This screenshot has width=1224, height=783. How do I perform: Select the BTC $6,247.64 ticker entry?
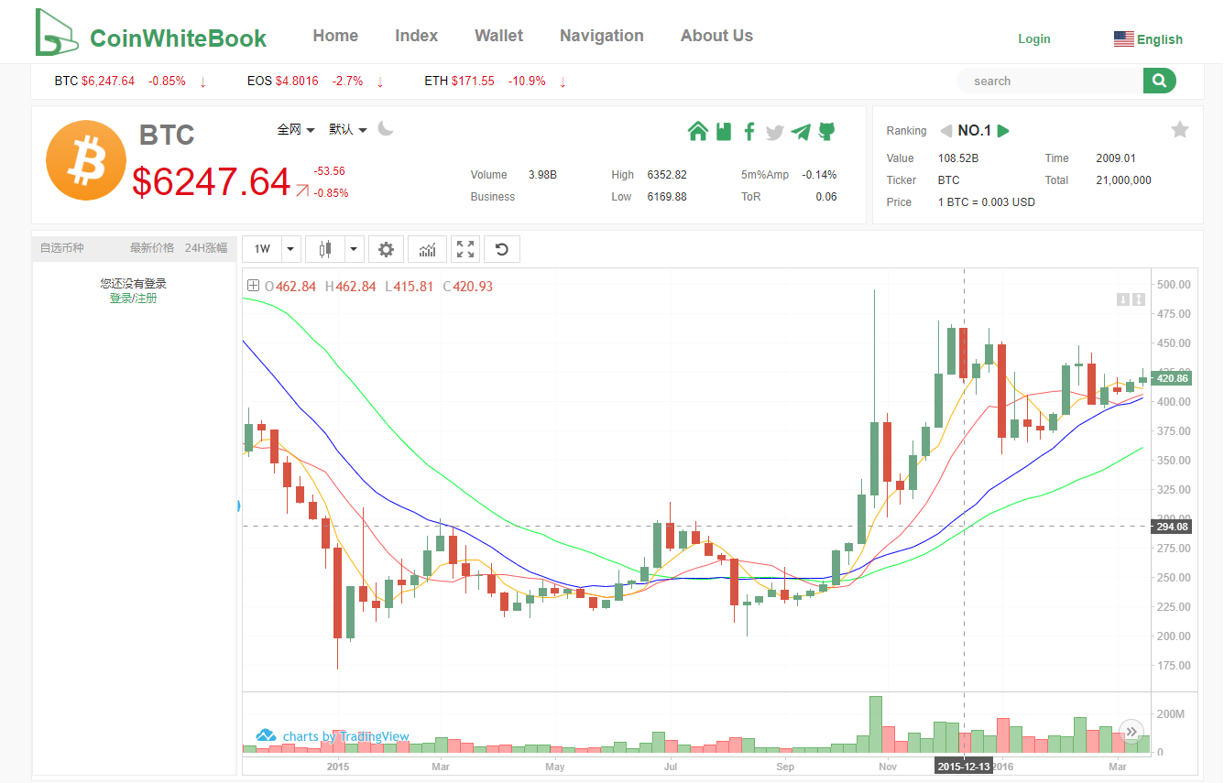tap(130, 81)
